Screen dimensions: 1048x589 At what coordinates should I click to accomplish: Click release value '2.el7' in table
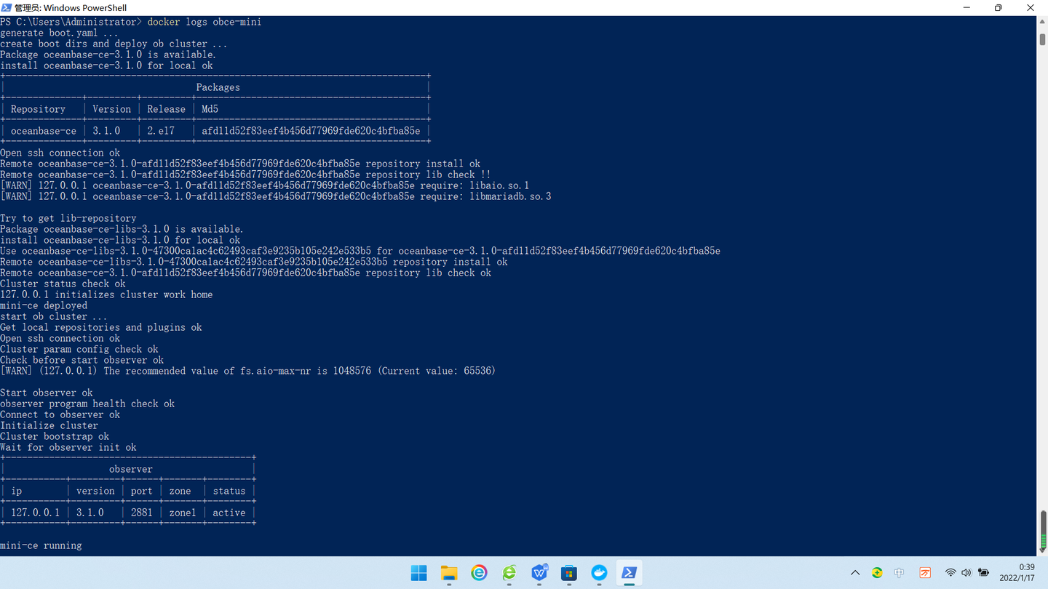click(161, 131)
